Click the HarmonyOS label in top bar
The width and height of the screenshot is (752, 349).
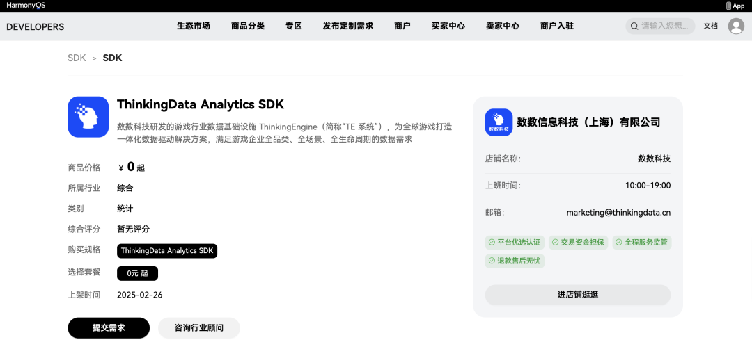point(26,6)
